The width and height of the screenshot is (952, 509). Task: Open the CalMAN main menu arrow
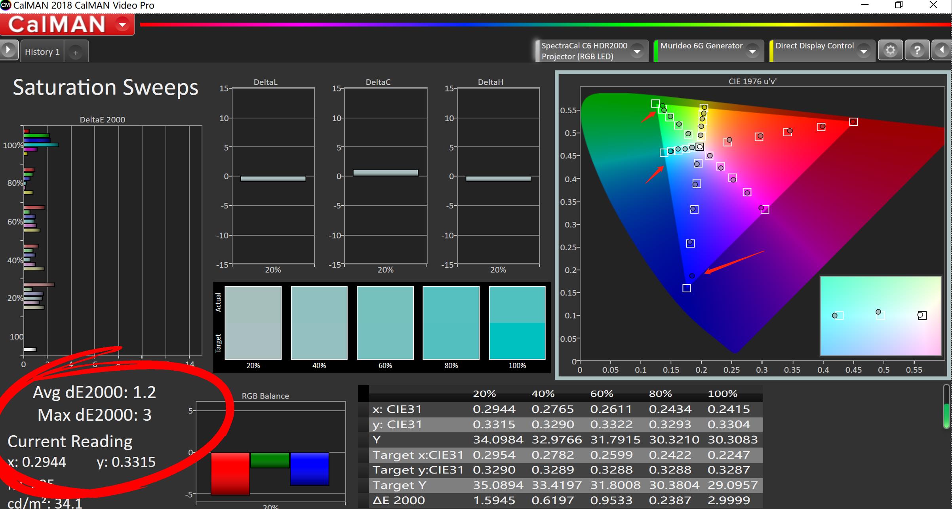[x=122, y=25]
